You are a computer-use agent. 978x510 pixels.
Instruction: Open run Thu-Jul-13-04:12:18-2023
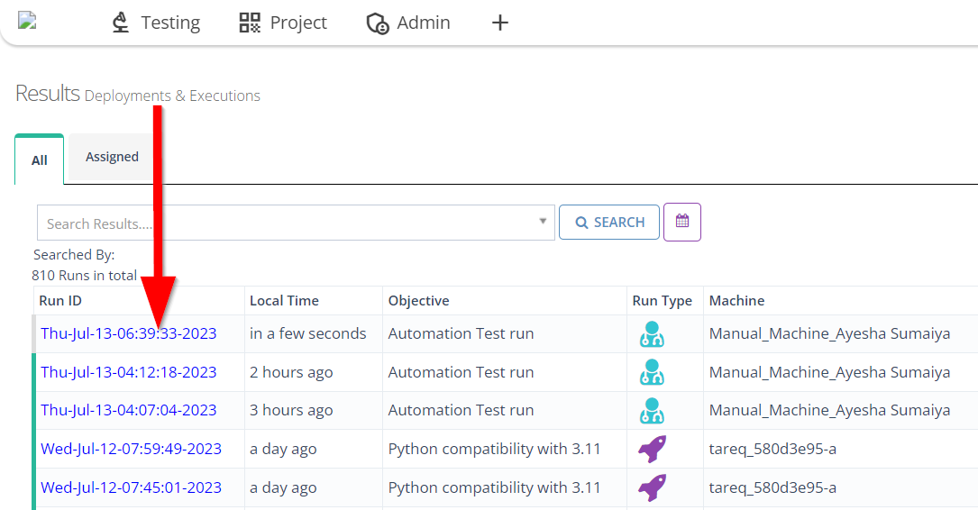pos(129,372)
